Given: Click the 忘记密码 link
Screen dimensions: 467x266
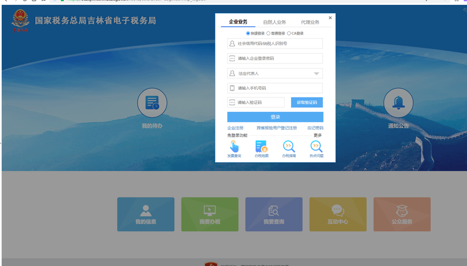Looking at the screenshot, I should [315, 128].
